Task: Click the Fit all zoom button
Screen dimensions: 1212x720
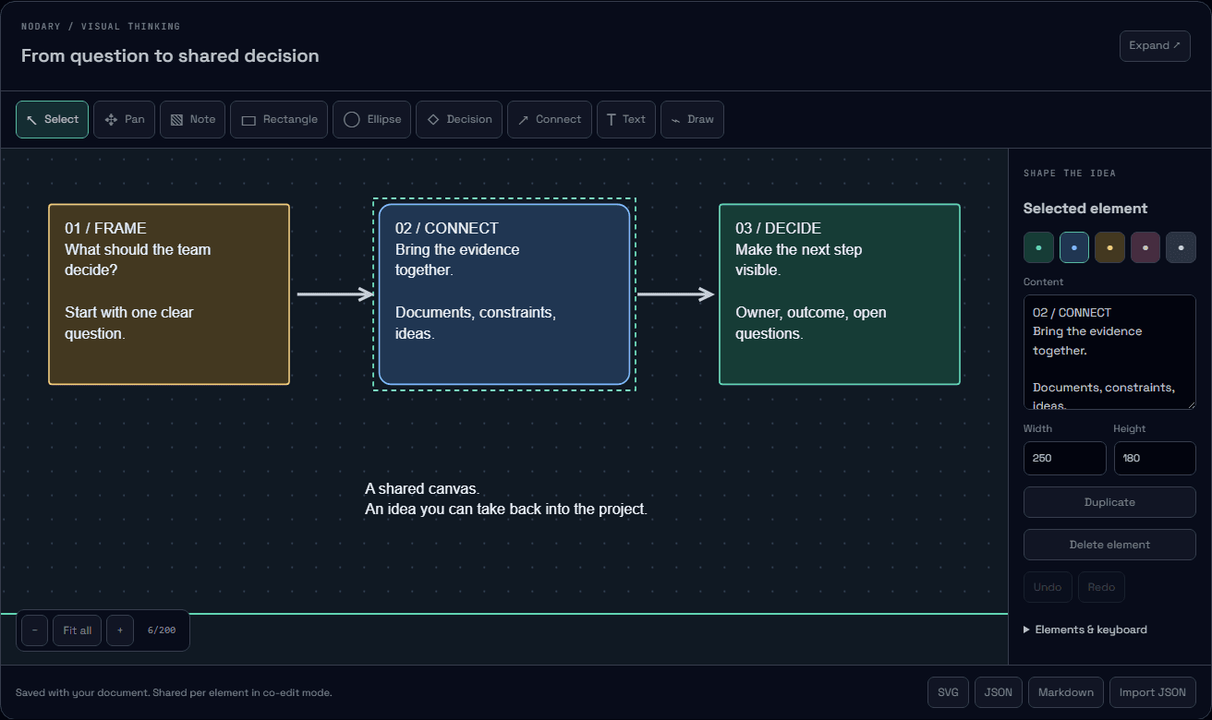Action: pos(77,630)
